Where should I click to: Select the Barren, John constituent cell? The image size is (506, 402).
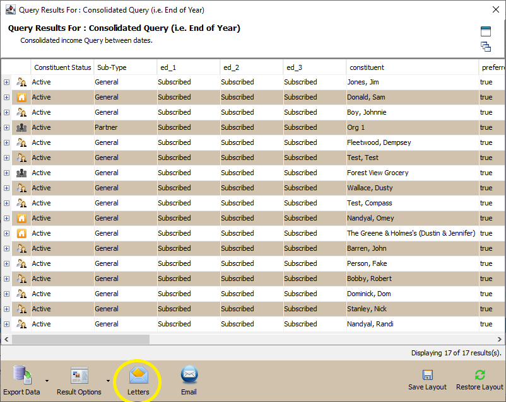tap(413, 248)
